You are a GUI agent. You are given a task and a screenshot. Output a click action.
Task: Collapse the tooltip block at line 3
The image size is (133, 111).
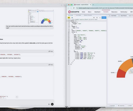point(70,22)
